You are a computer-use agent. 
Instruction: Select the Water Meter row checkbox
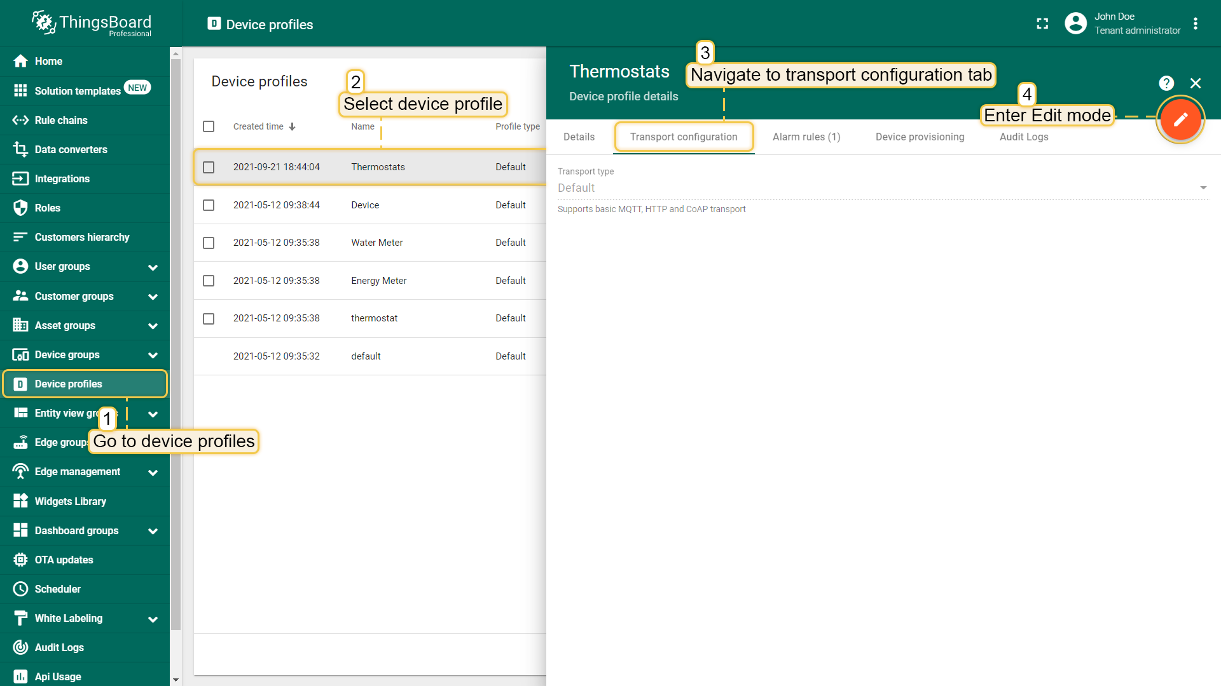coord(209,243)
